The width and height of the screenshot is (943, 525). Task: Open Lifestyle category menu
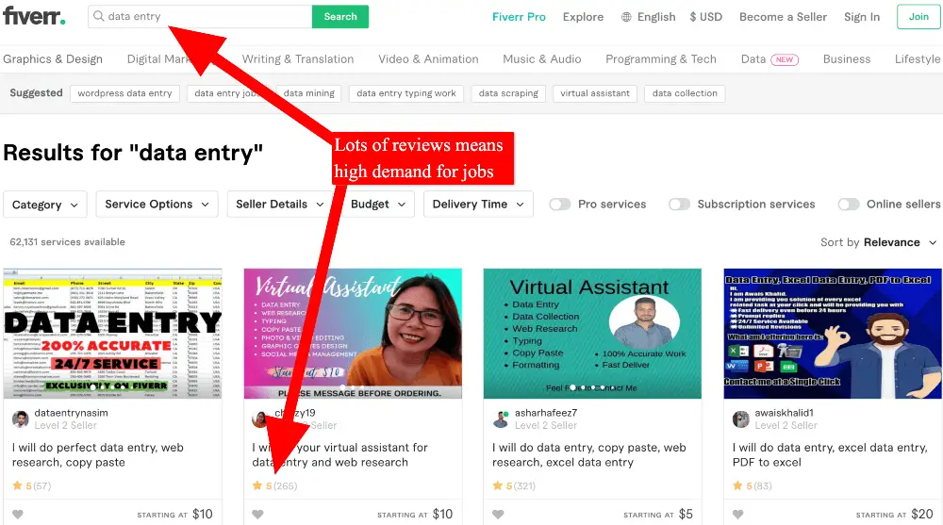tap(918, 59)
